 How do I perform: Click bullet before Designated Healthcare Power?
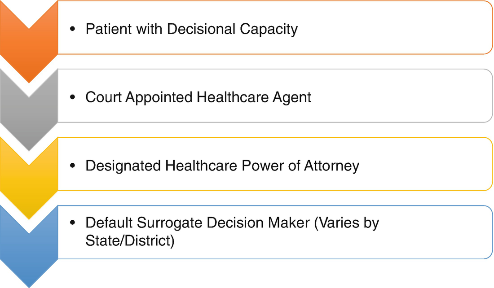(x=73, y=166)
